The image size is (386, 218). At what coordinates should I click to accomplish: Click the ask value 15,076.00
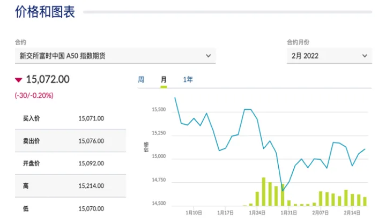[91, 141]
